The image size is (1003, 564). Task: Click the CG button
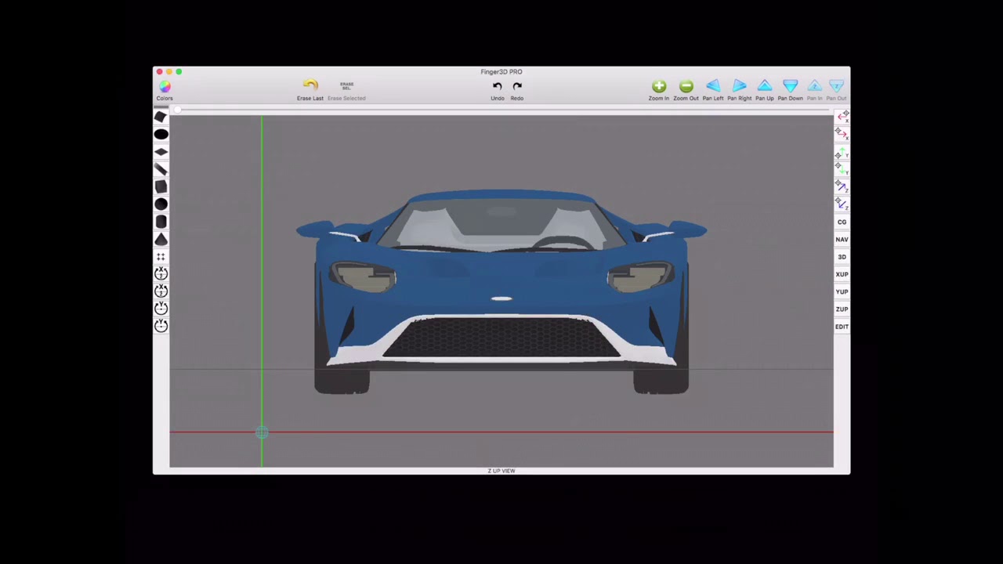pos(842,222)
